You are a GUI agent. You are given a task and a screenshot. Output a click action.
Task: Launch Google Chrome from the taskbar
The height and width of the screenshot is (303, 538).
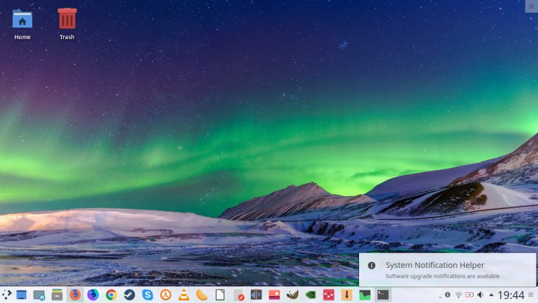pyautogui.click(x=111, y=295)
